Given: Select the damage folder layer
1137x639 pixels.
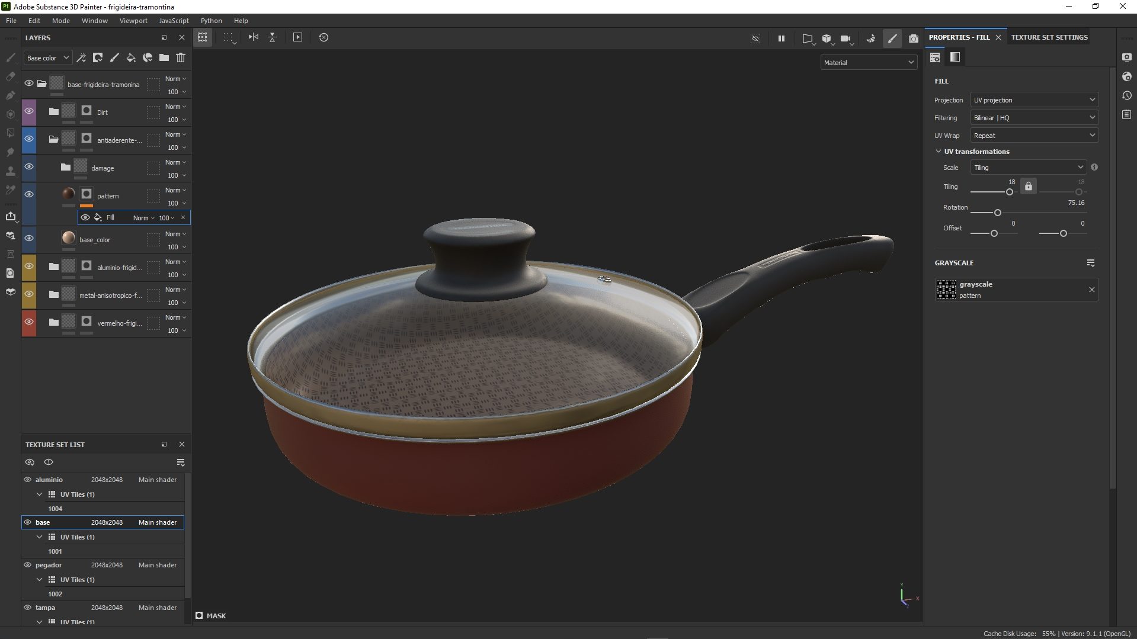Looking at the screenshot, I should point(103,168).
